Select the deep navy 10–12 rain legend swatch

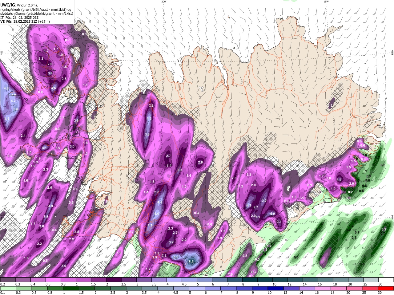[x=276, y=288]
